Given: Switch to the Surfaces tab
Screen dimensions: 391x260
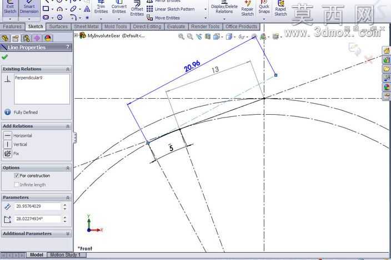Looking at the screenshot, I should 58,27.
